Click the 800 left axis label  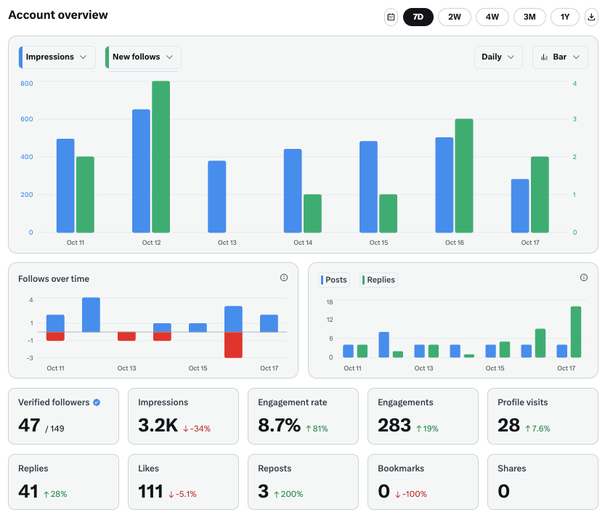[x=27, y=84]
